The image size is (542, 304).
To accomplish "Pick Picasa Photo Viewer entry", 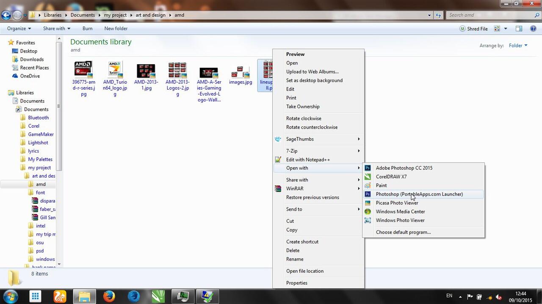I will click(423, 203).
